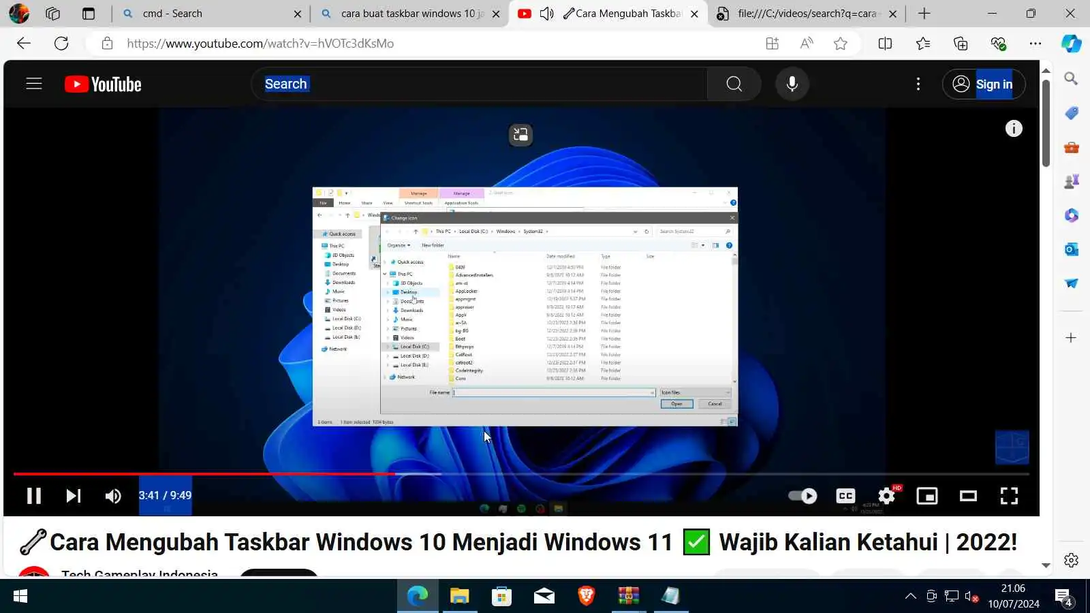The image size is (1090, 613).
Task: Open the tab actions menu icon
Action: click(89, 14)
